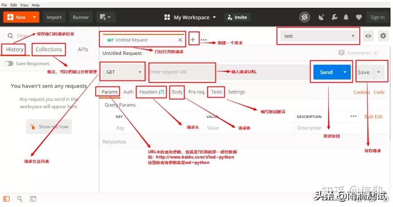
Task: Click the blue Send button
Action: click(x=326, y=72)
